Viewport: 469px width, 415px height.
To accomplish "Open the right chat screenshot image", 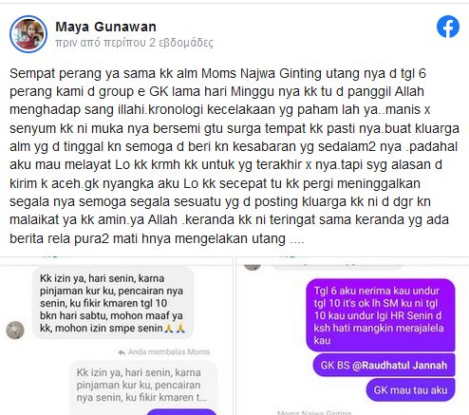I will click(352, 336).
